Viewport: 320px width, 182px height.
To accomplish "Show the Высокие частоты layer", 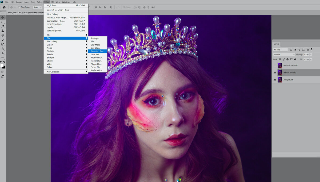I will click(275, 65).
